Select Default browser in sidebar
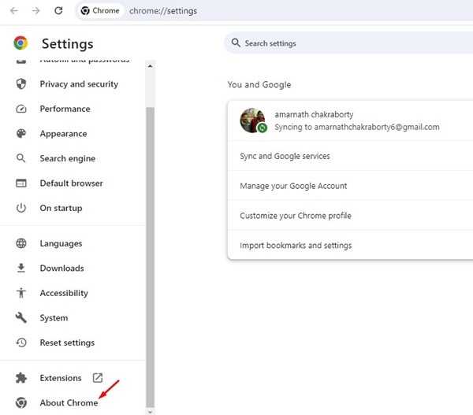The image size is (473, 415). [x=71, y=183]
